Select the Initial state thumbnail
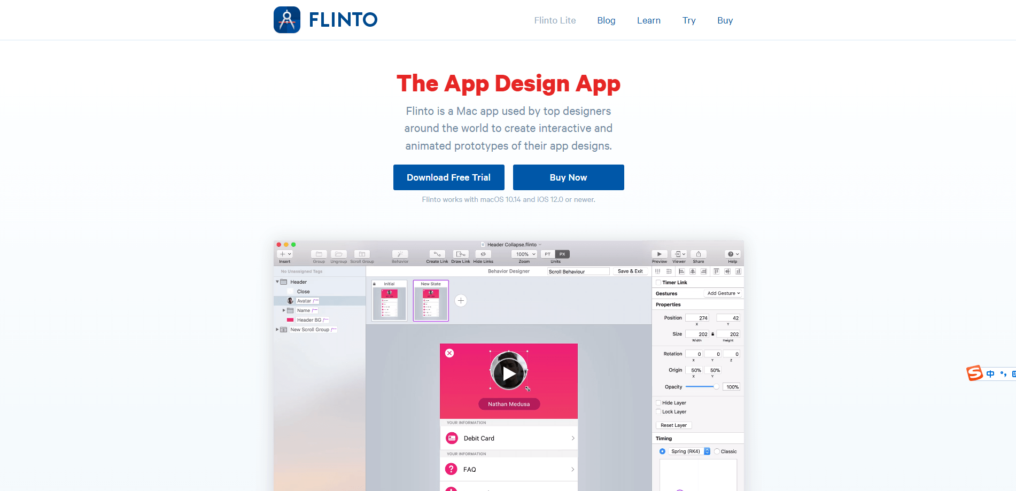Viewport: 1016px width, 491px height. 390,301
